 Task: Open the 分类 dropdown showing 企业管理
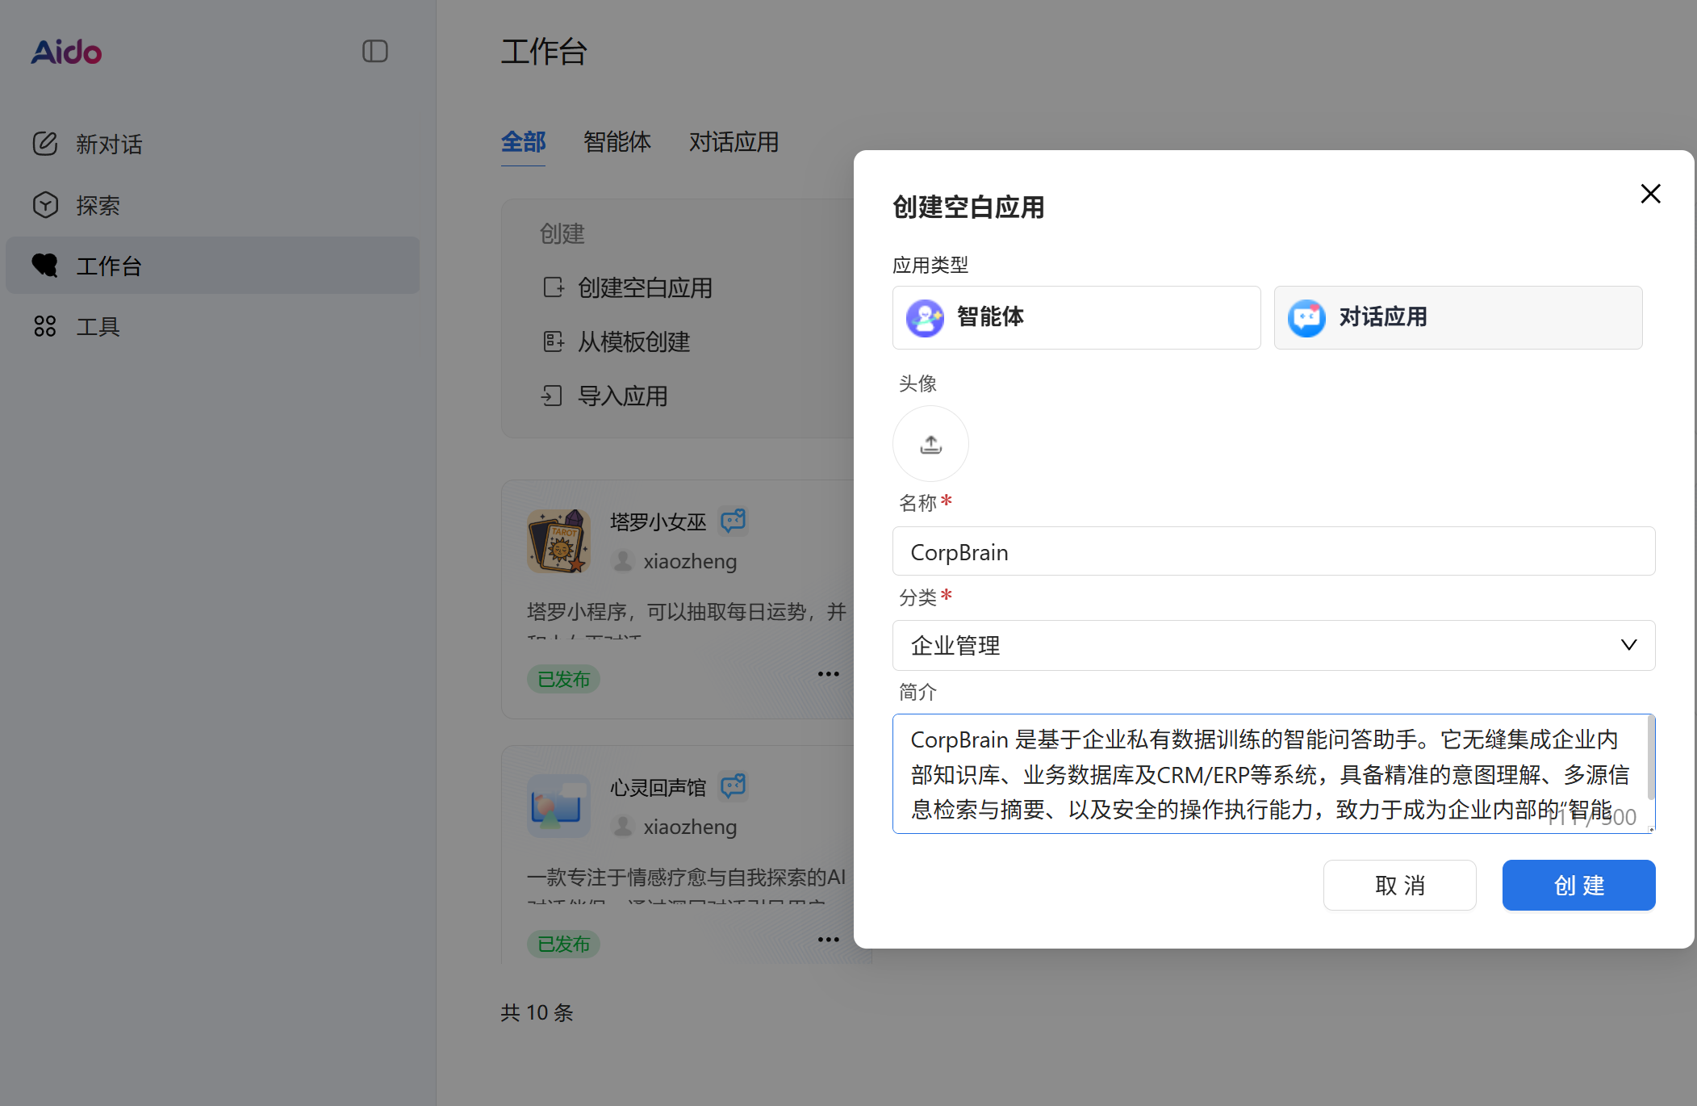[1273, 645]
